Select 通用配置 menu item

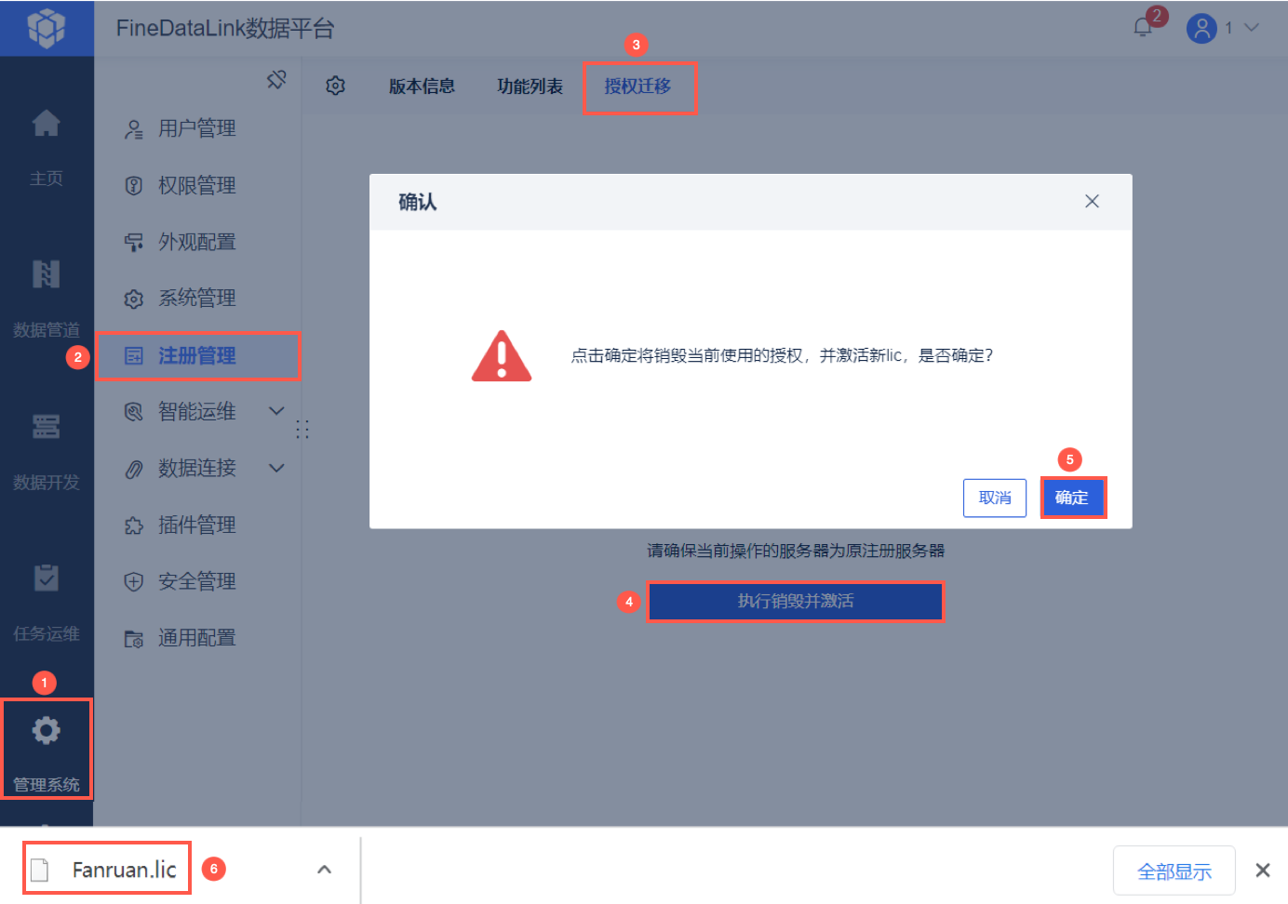tap(197, 638)
